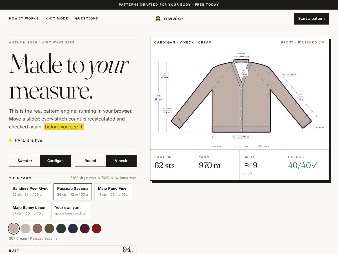Click the Yarn 970 m stat
This screenshot has width=338, height=254.
[x=217, y=165]
